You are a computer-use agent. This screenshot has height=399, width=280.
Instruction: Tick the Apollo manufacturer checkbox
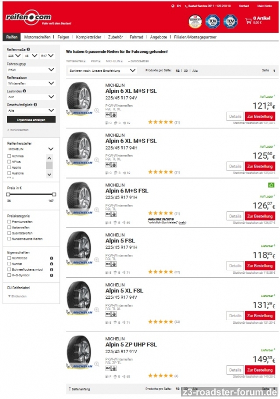tap(9, 168)
